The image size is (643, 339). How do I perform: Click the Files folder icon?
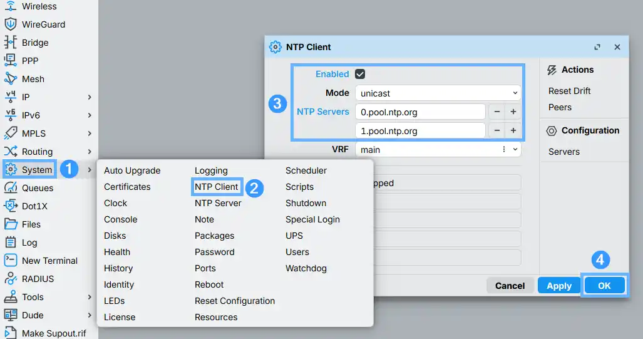tap(10, 224)
